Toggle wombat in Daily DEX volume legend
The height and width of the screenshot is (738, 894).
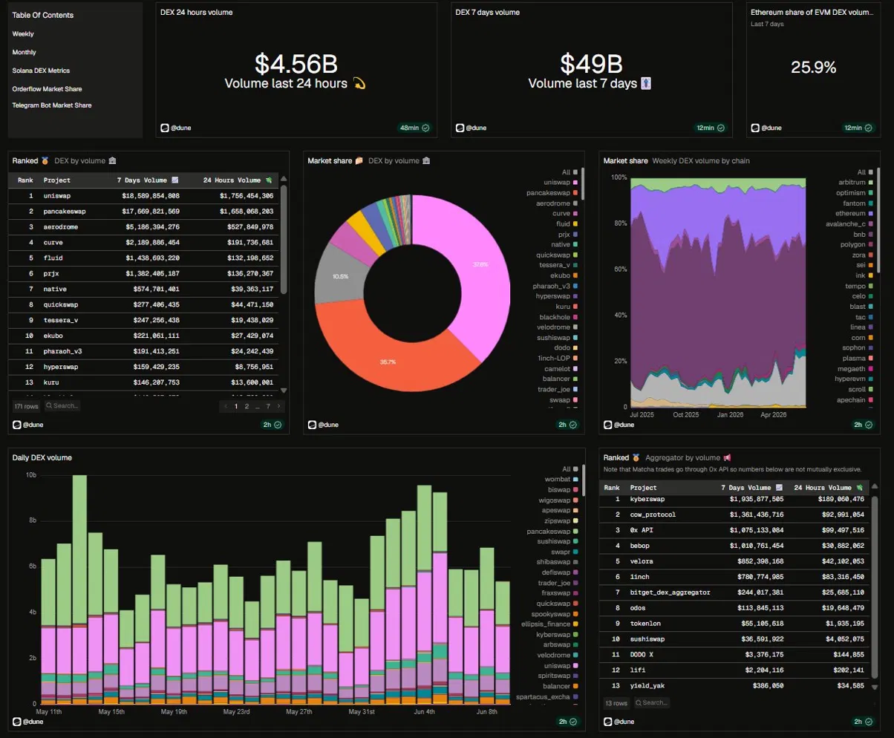pyautogui.click(x=563, y=479)
